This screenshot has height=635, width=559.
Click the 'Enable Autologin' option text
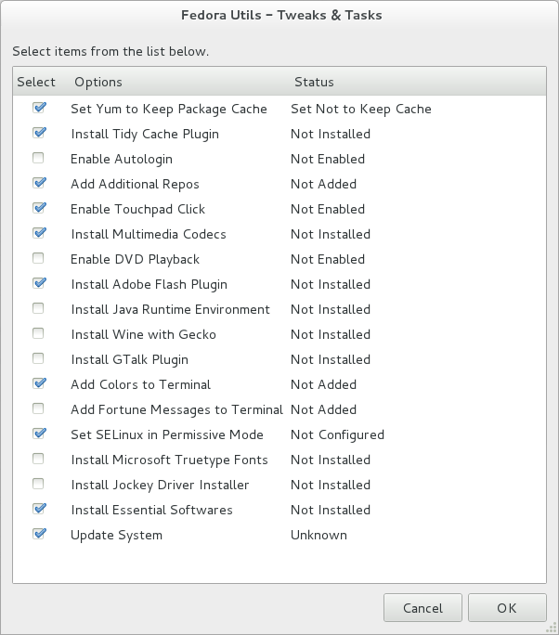122,159
